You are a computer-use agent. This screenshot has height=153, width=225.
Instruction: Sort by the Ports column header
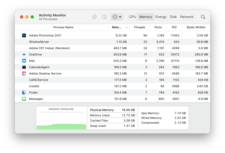point(158,27)
